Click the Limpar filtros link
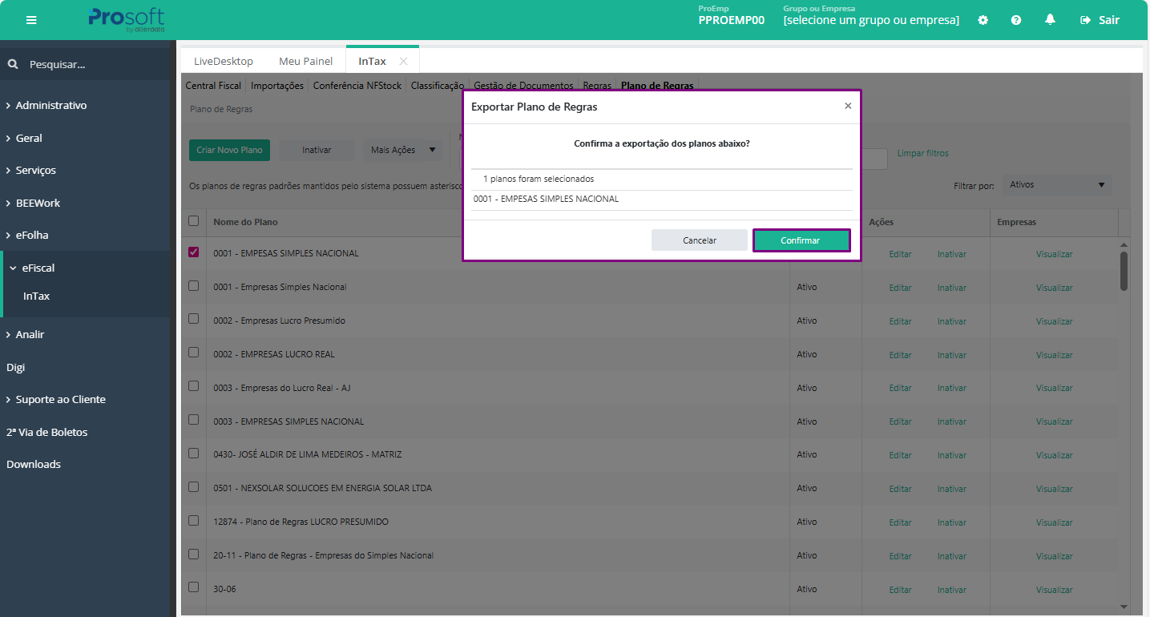 [x=922, y=153]
